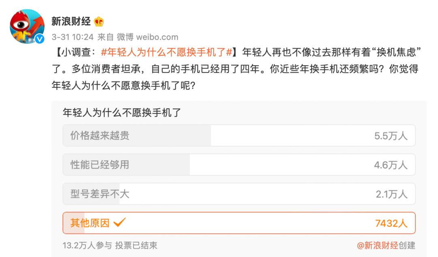This screenshot has width=438, height=257.
Task: Click the crown VIP icon beside username
Action: tap(99, 21)
